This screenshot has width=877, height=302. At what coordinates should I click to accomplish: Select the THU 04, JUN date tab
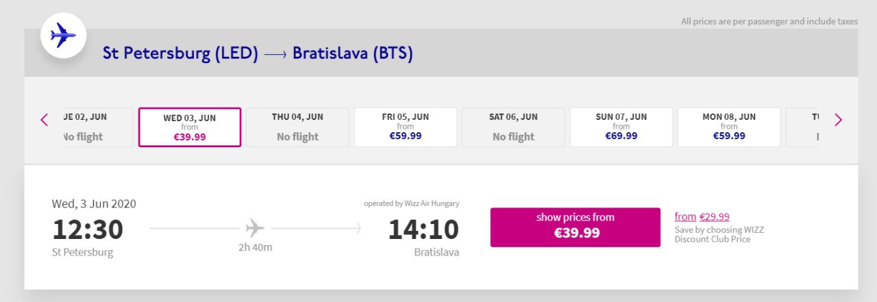[x=297, y=127]
